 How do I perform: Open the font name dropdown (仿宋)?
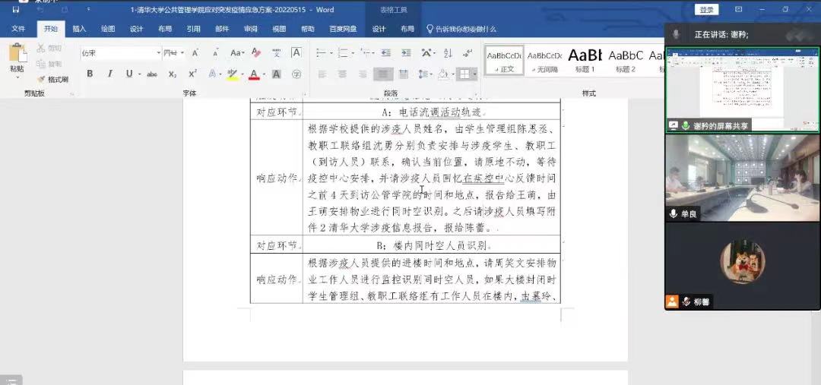point(158,53)
